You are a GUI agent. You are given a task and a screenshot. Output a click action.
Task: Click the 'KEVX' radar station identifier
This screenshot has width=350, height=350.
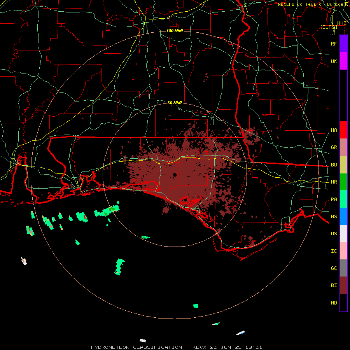click(199, 347)
